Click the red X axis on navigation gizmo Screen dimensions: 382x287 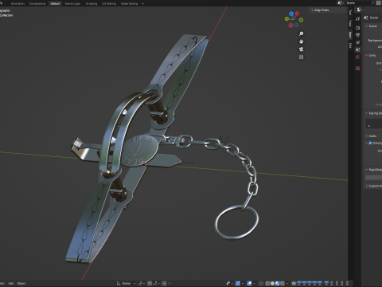297,14
